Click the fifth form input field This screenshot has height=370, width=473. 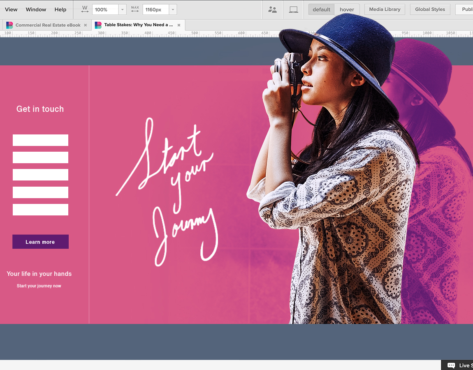[x=40, y=210]
